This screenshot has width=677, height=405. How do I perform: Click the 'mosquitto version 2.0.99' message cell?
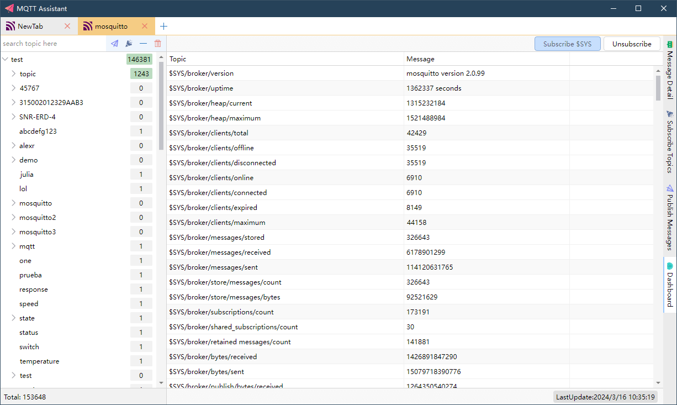[x=446, y=73]
